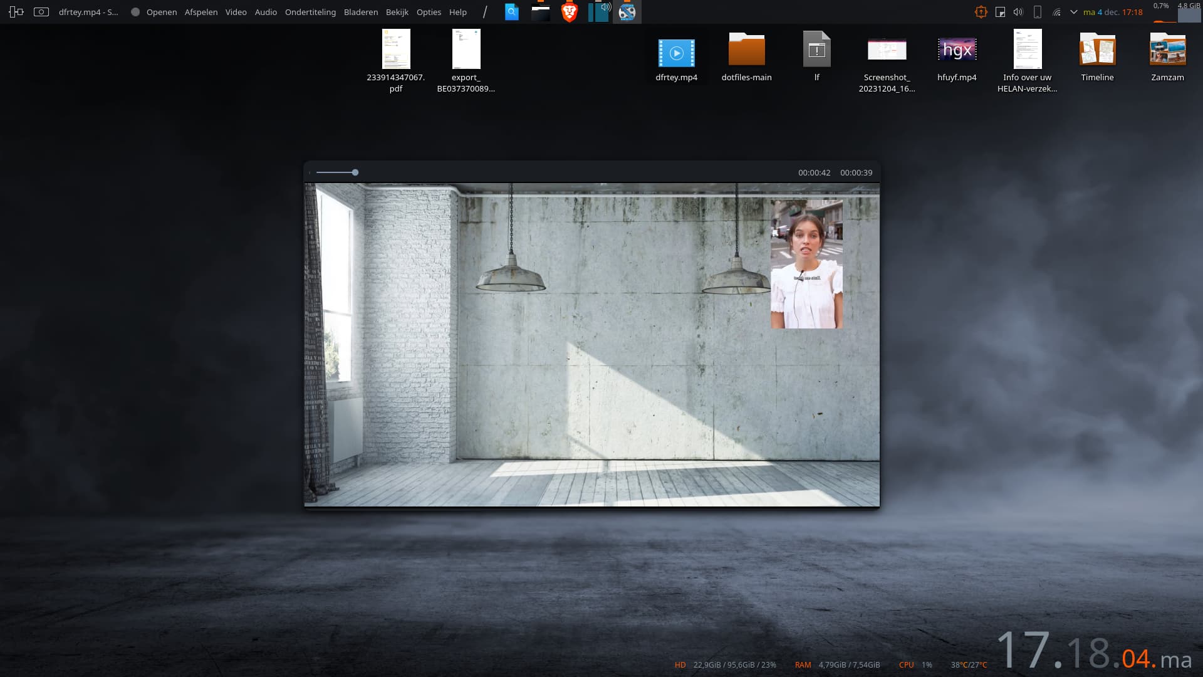Click the phone device tray icon
1203x677 pixels.
click(1037, 12)
